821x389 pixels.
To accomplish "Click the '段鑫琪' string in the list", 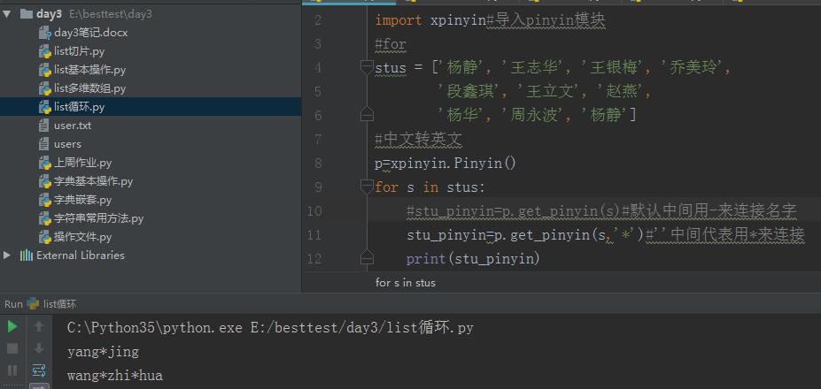I will pyautogui.click(x=469, y=92).
